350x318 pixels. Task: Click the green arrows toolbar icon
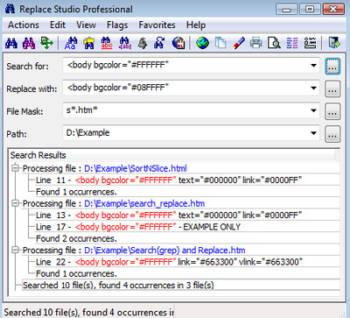pos(46,43)
